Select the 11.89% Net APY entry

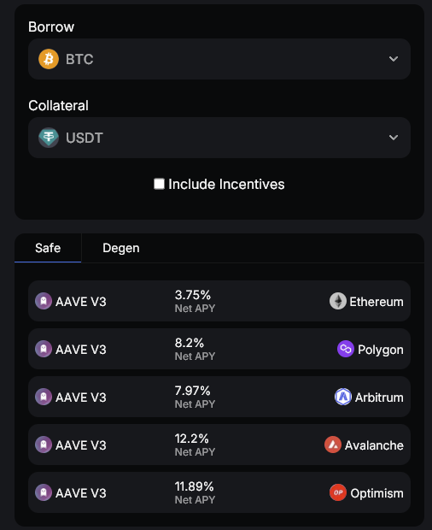[x=219, y=492]
